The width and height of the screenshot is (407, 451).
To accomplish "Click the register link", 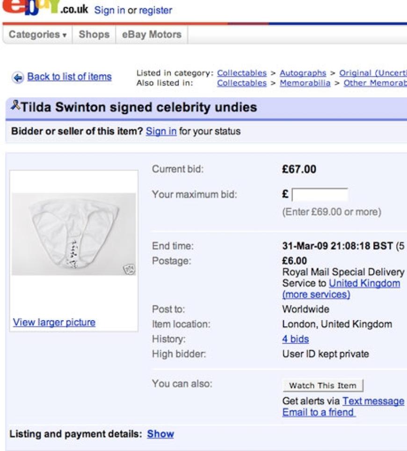I will [155, 10].
